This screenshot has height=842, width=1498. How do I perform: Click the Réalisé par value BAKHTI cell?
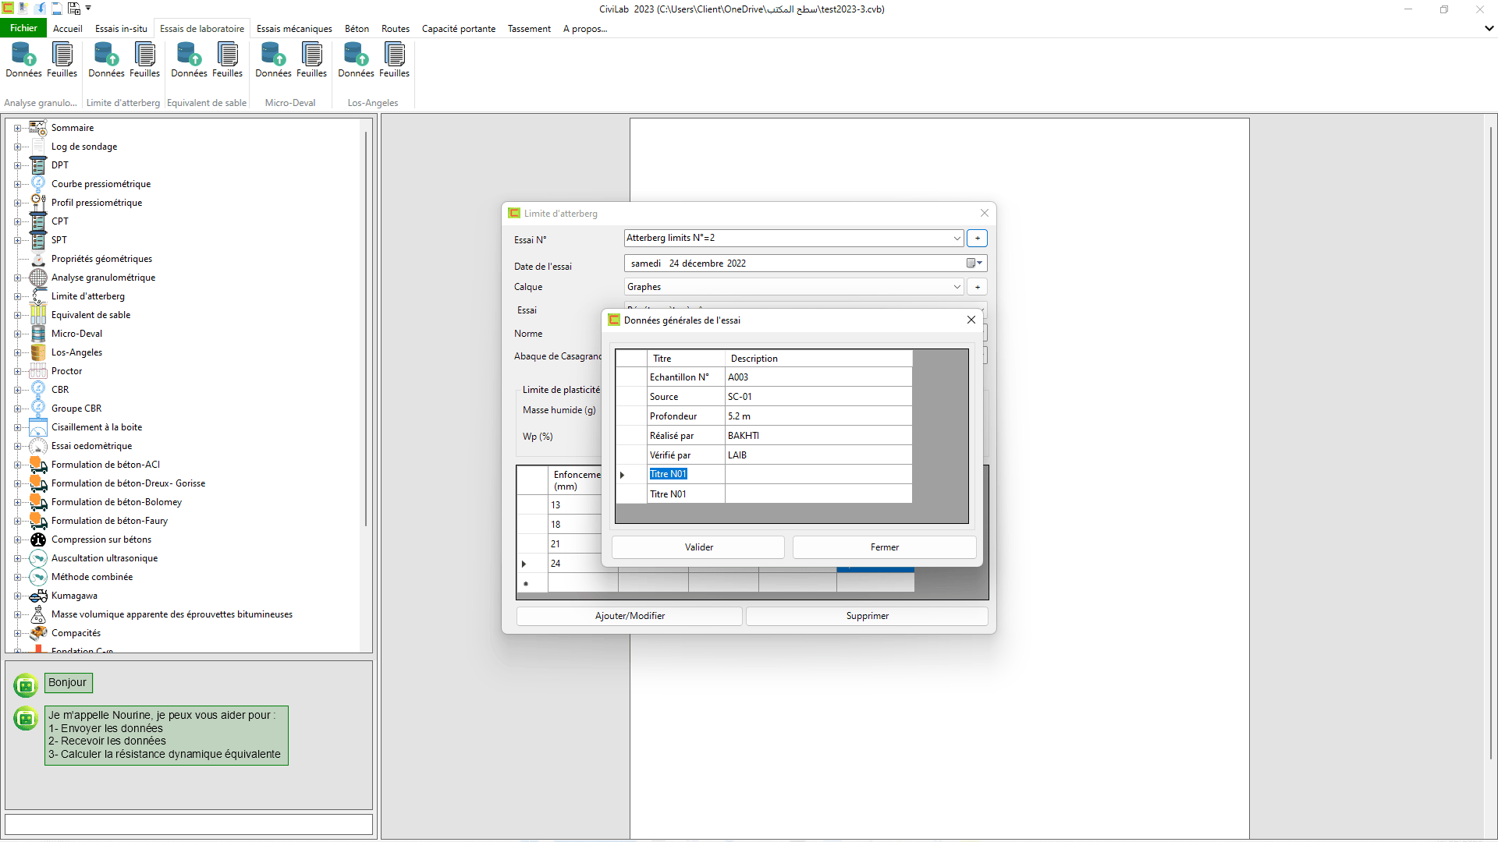pos(818,436)
